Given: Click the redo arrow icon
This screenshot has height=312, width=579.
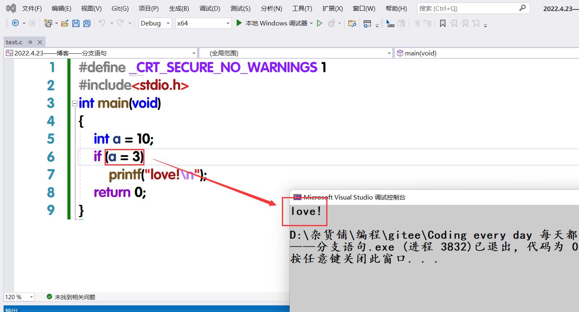Looking at the screenshot, I should (x=120, y=23).
